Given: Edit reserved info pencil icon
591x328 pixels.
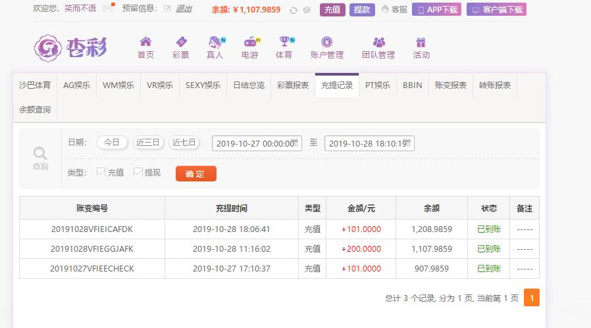Looking at the screenshot, I should click(x=167, y=9).
